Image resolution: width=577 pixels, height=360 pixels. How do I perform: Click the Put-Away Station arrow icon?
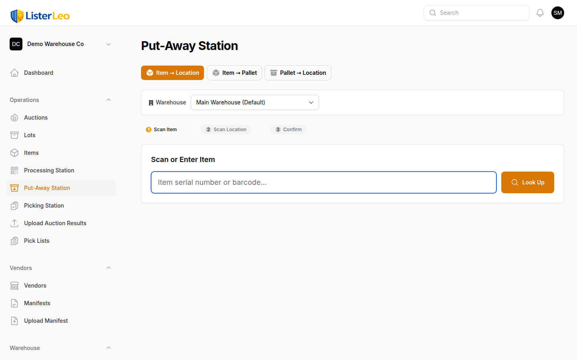click(14, 188)
